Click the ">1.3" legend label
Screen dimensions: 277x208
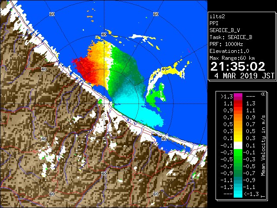point(227,97)
